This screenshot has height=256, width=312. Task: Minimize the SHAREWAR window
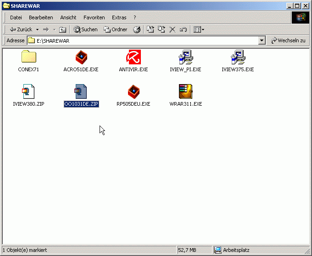290,6
